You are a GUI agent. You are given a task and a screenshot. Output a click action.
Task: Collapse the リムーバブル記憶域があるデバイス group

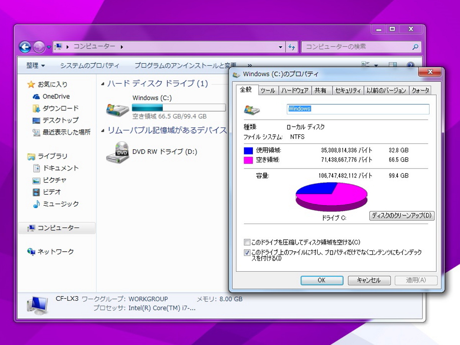coord(103,131)
